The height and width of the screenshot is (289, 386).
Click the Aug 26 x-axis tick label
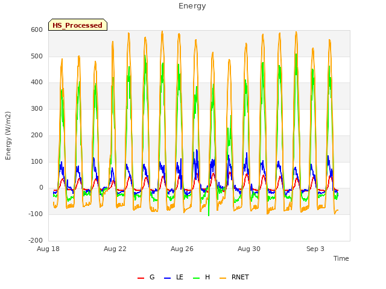[x=182, y=249]
